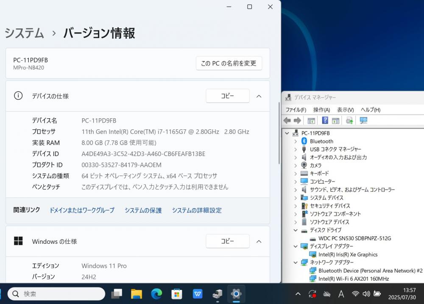Collapse the デバイスの仕様 section chevron
This screenshot has height=304, width=424.
[259, 96]
